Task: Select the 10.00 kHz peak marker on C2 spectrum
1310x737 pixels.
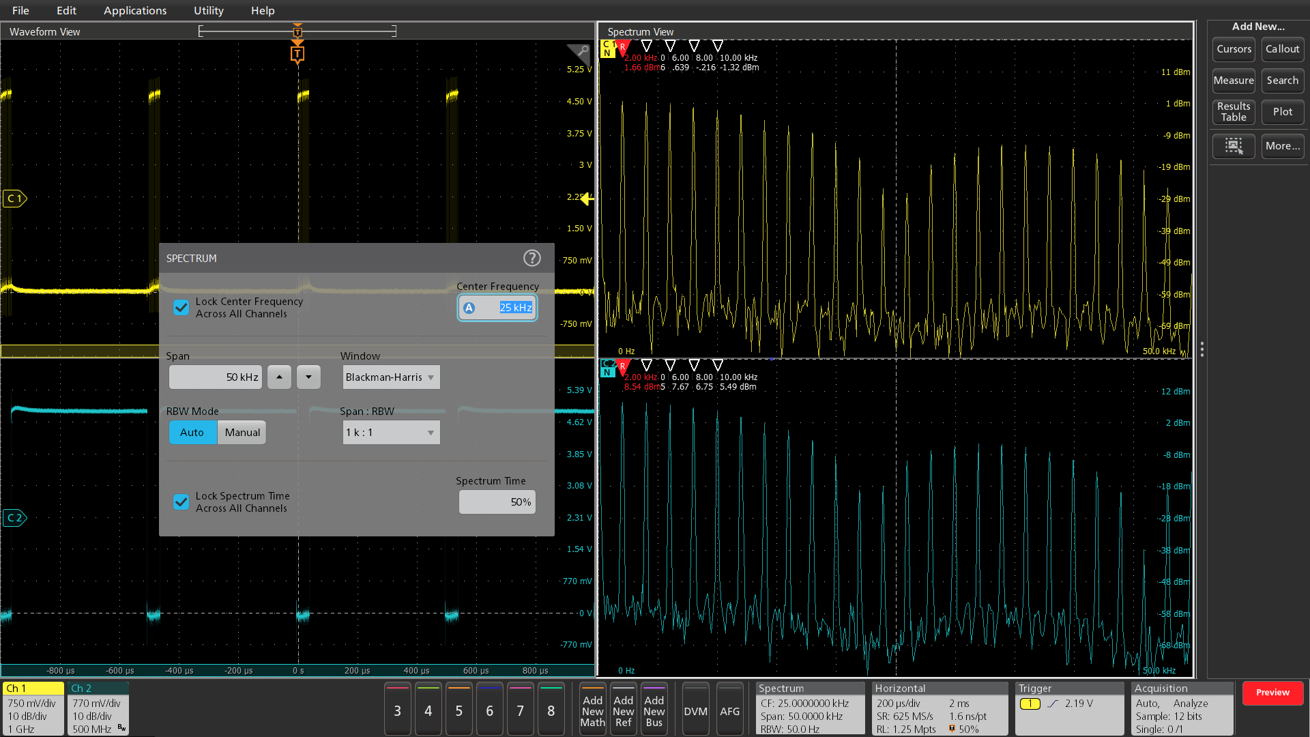Action: (x=718, y=365)
